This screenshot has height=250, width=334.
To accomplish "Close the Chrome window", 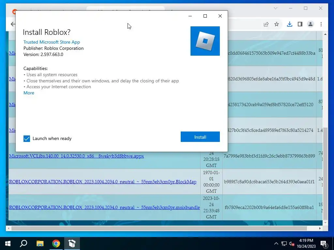I will [x=321, y=8].
